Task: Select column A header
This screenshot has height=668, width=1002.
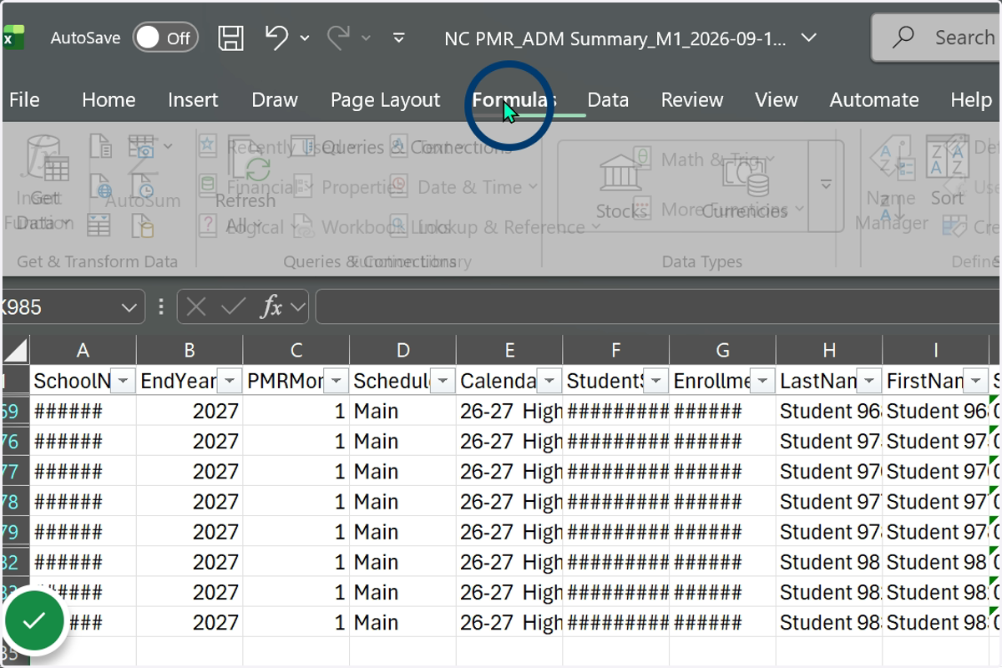Action: click(83, 350)
